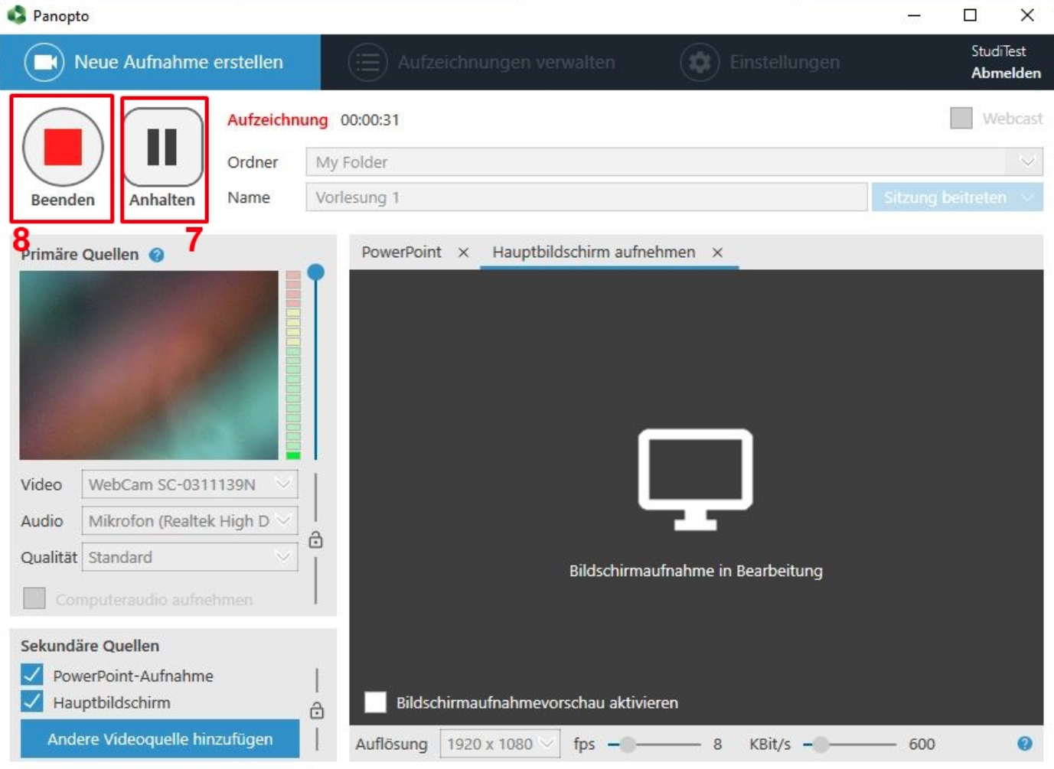Click the Sekundäre Quellen heading
The width and height of the screenshot is (1054, 769).
pos(90,646)
